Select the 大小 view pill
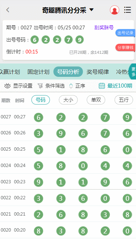This screenshot has height=239, width=136. click(68, 100)
